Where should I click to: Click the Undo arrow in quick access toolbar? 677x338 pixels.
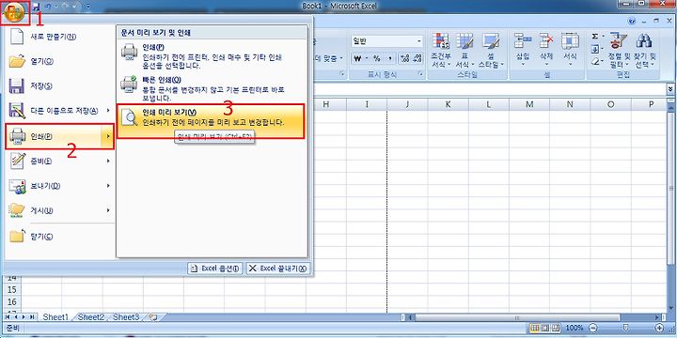click(x=49, y=6)
